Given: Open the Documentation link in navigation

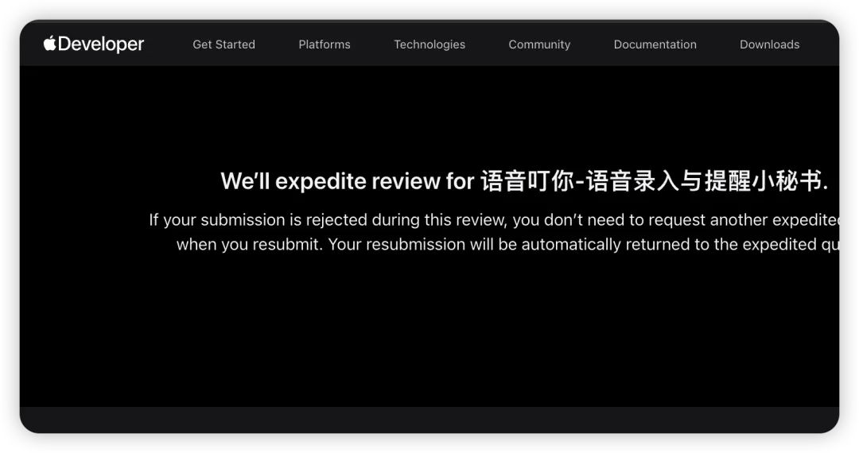Looking at the screenshot, I should coord(655,45).
